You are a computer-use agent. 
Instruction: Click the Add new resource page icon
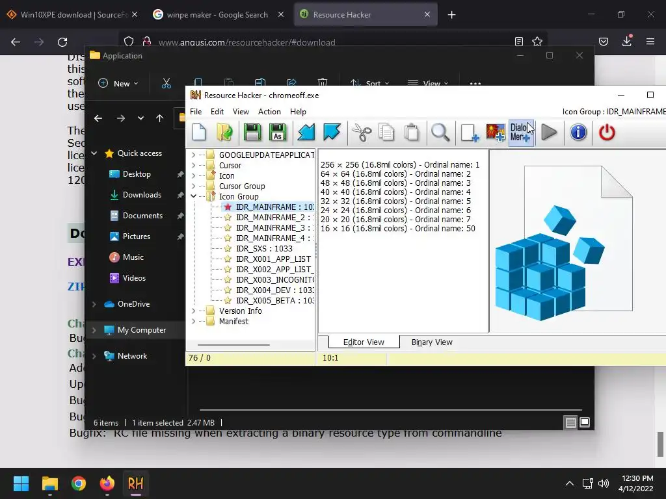[470, 133]
